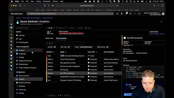The height and width of the screenshot is (98, 174).
Task: Expand the Create dropdown
Action: (50, 28)
